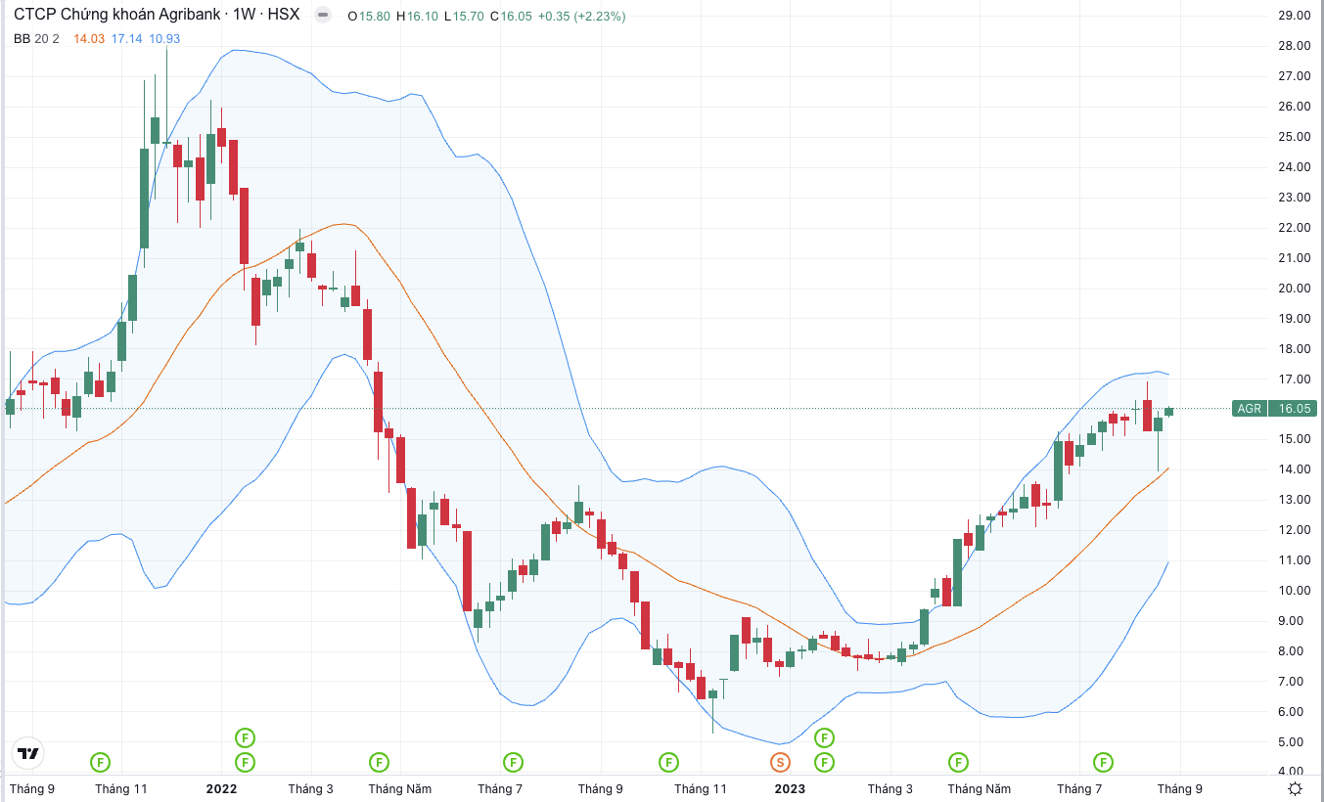Click the F marker above Tháng Năm 2022
Image resolution: width=1324 pixels, height=802 pixels.
click(x=379, y=761)
